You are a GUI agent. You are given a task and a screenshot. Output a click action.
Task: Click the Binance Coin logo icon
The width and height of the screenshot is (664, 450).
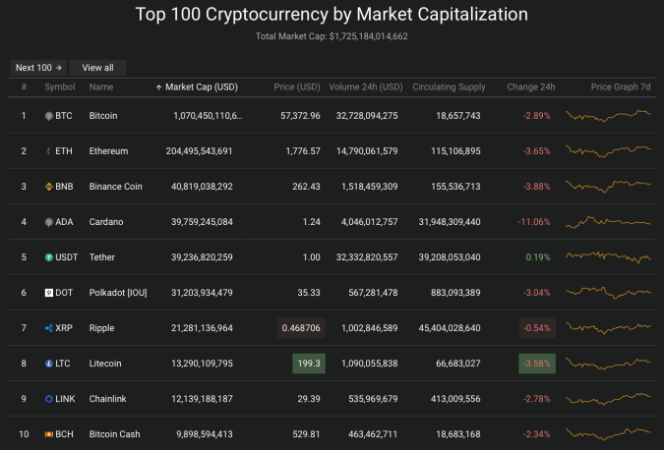(49, 187)
